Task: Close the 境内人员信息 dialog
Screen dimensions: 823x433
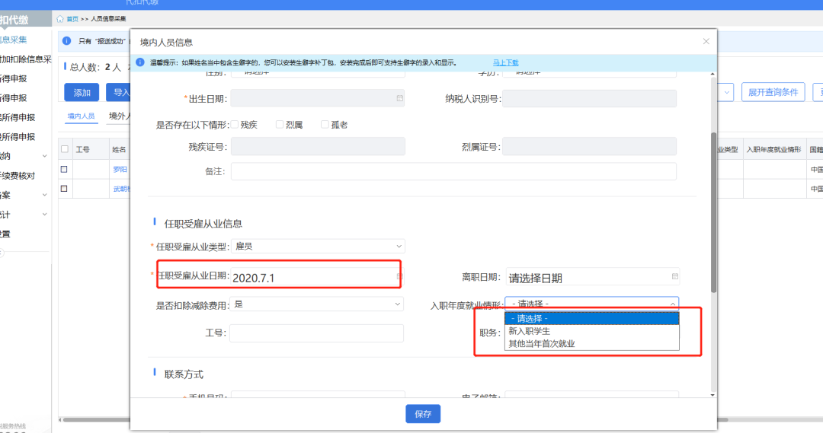Action: (706, 42)
